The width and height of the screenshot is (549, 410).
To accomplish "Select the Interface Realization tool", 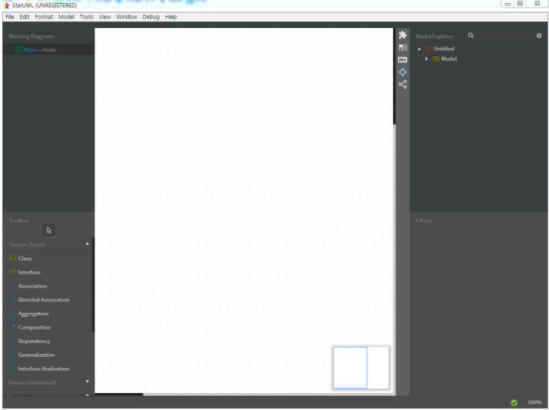I will pos(44,369).
